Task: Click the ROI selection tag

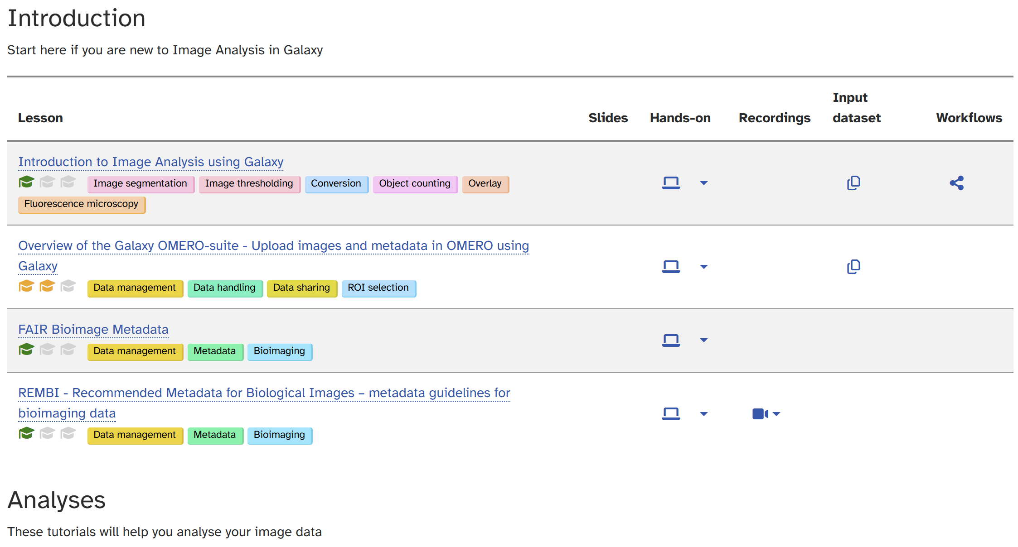Action: tap(378, 288)
